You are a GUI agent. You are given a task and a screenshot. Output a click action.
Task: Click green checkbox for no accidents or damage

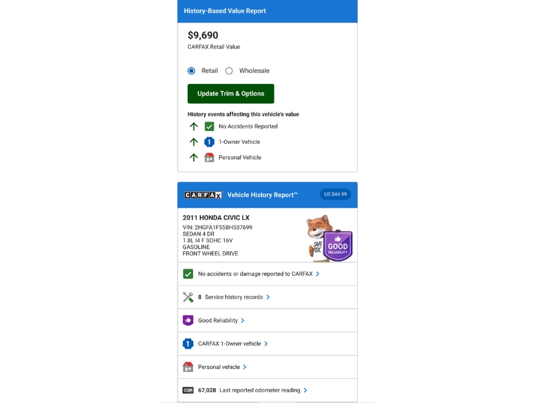pos(188,274)
